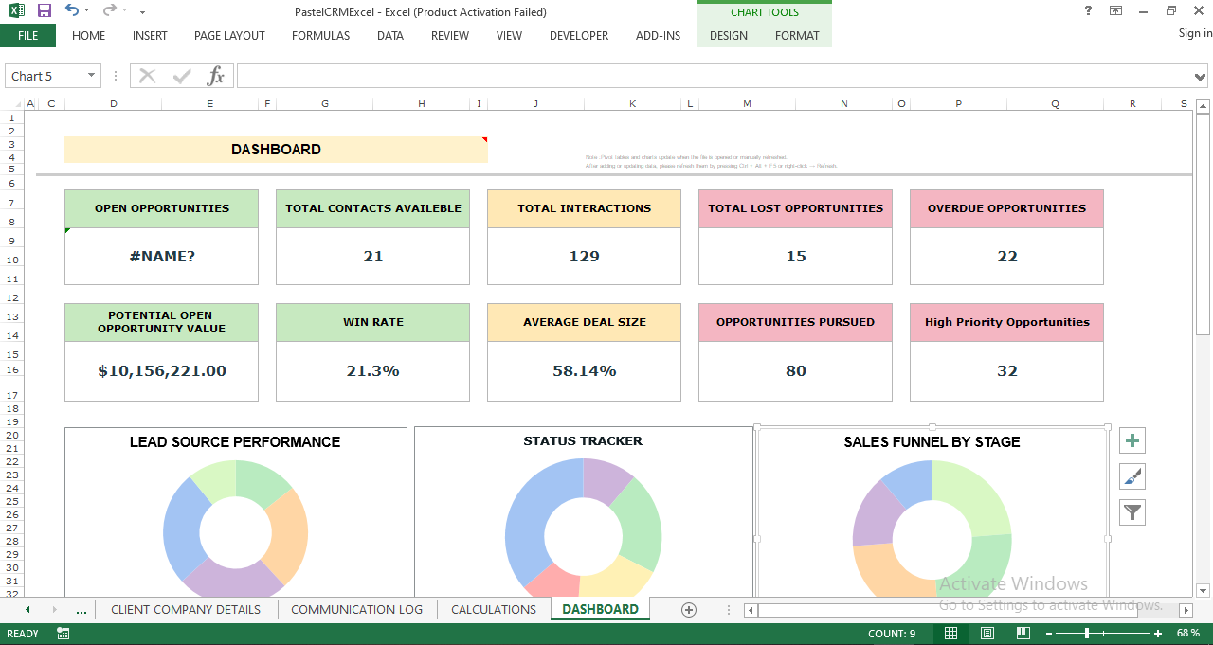Switch to CLIENT COMPANY DETAILS sheet
1213x645 pixels.
pyautogui.click(x=186, y=610)
